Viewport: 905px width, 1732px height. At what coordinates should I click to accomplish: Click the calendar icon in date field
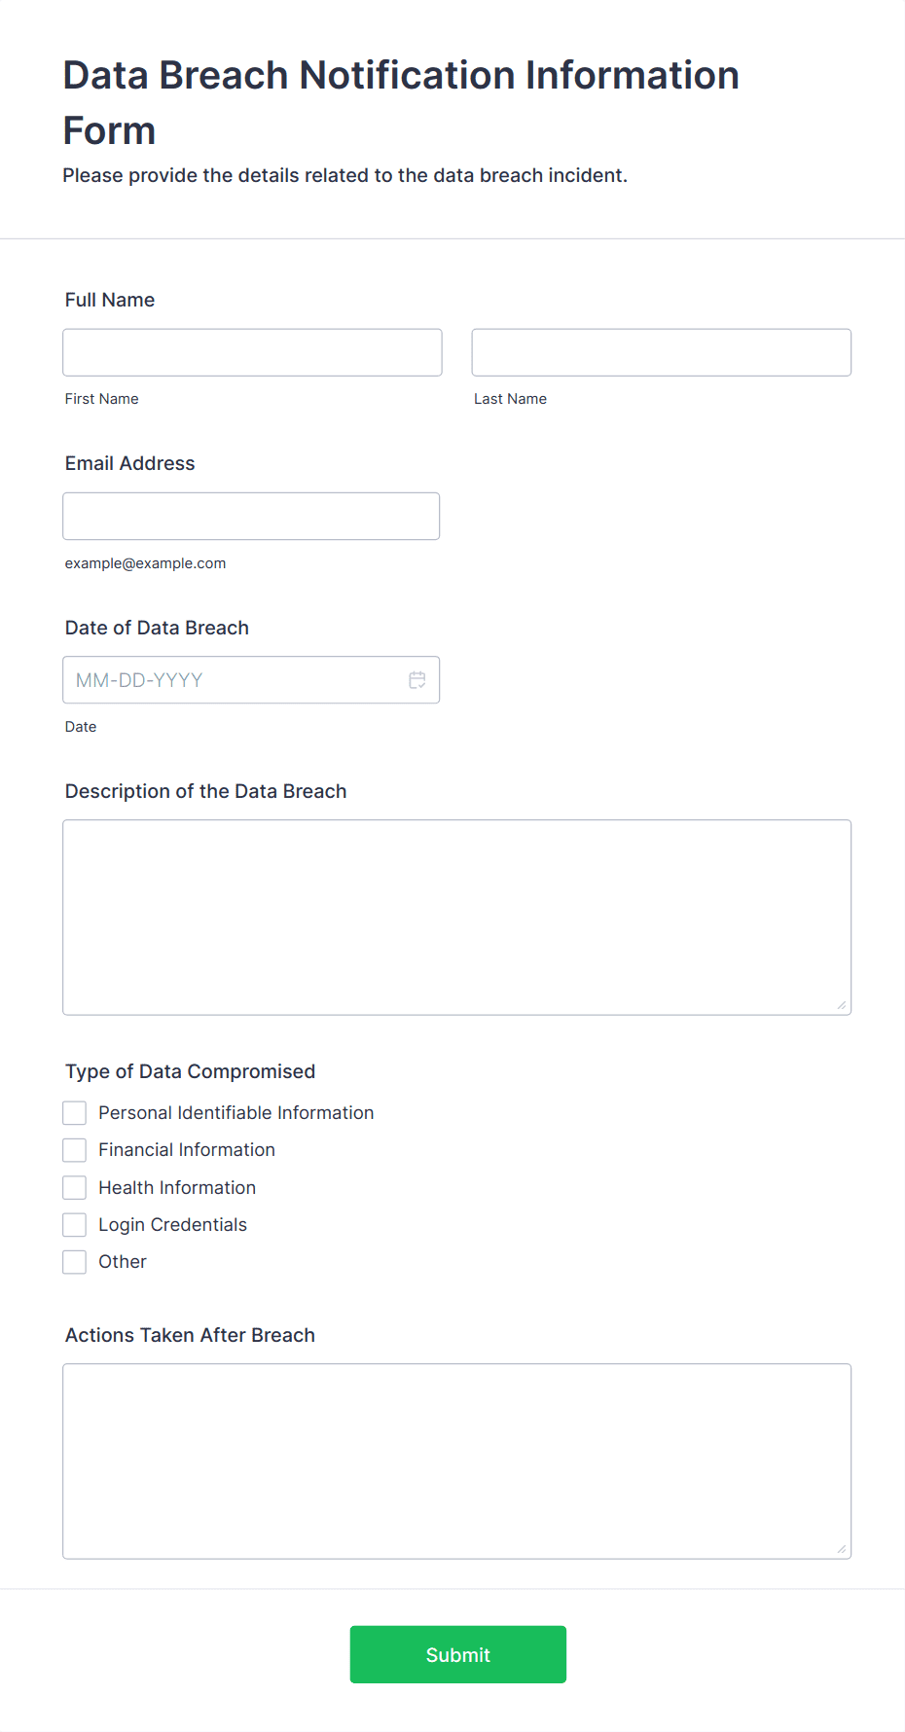[x=417, y=680]
